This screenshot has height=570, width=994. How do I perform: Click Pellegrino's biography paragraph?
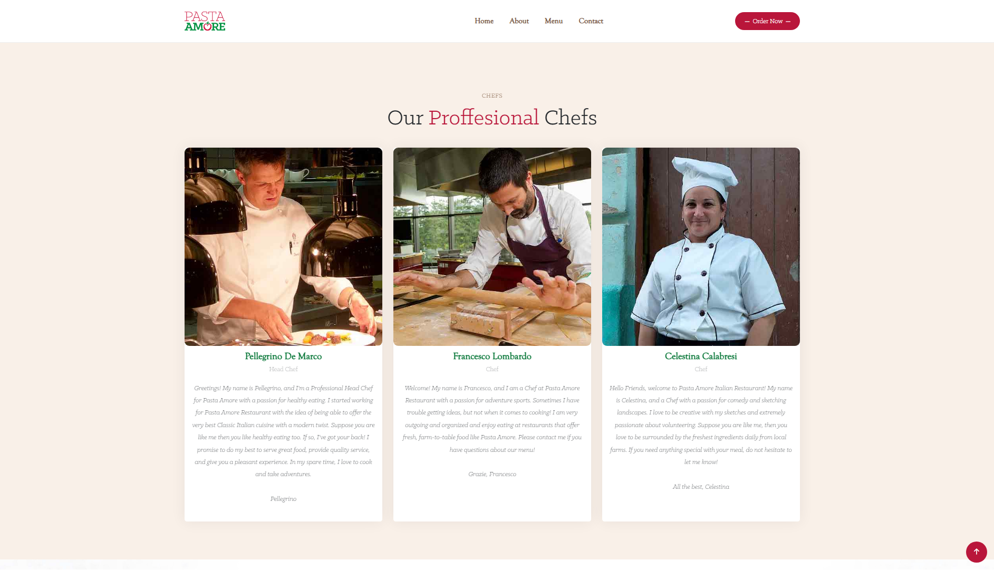point(283,431)
